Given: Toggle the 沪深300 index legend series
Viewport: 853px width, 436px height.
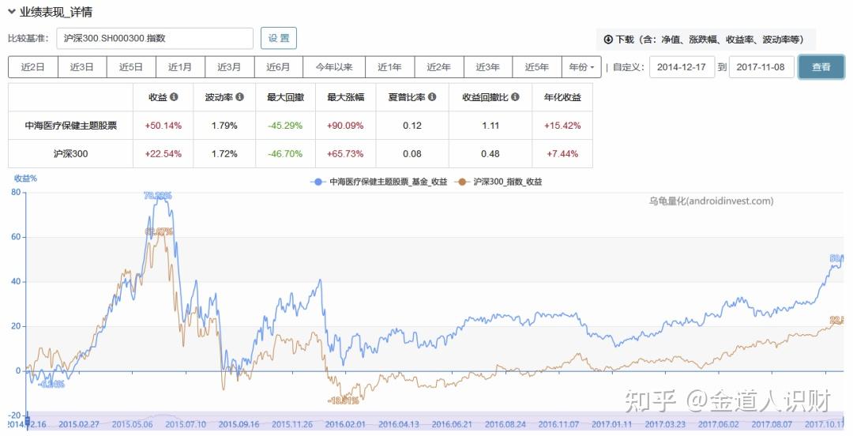Looking at the screenshot, I should [x=498, y=182].
